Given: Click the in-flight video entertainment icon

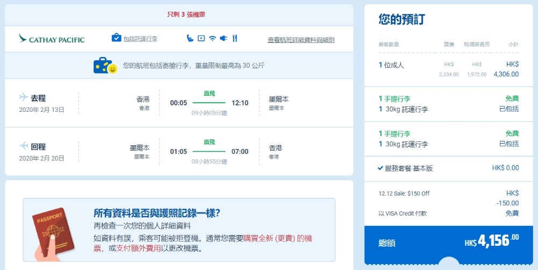Looking at the screenshot, I should 201,38.
